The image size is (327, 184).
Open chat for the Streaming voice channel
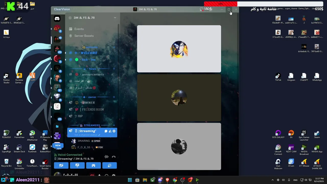pyautogui.click(x=106, y=131)
